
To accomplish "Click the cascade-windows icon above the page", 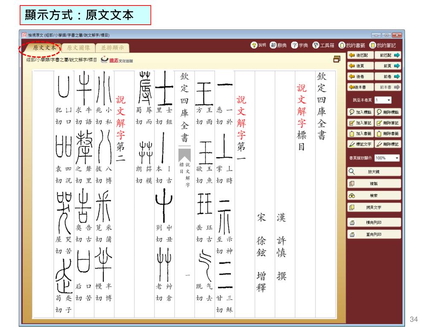I will (x=337, y=59).
